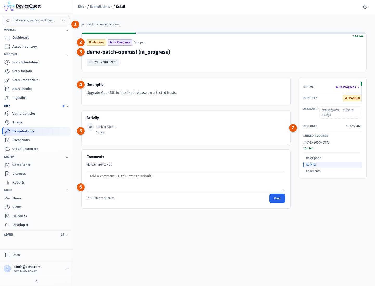Click the Remediations wrench icon
Screen dimensions: 375x286
click(7, 131)
